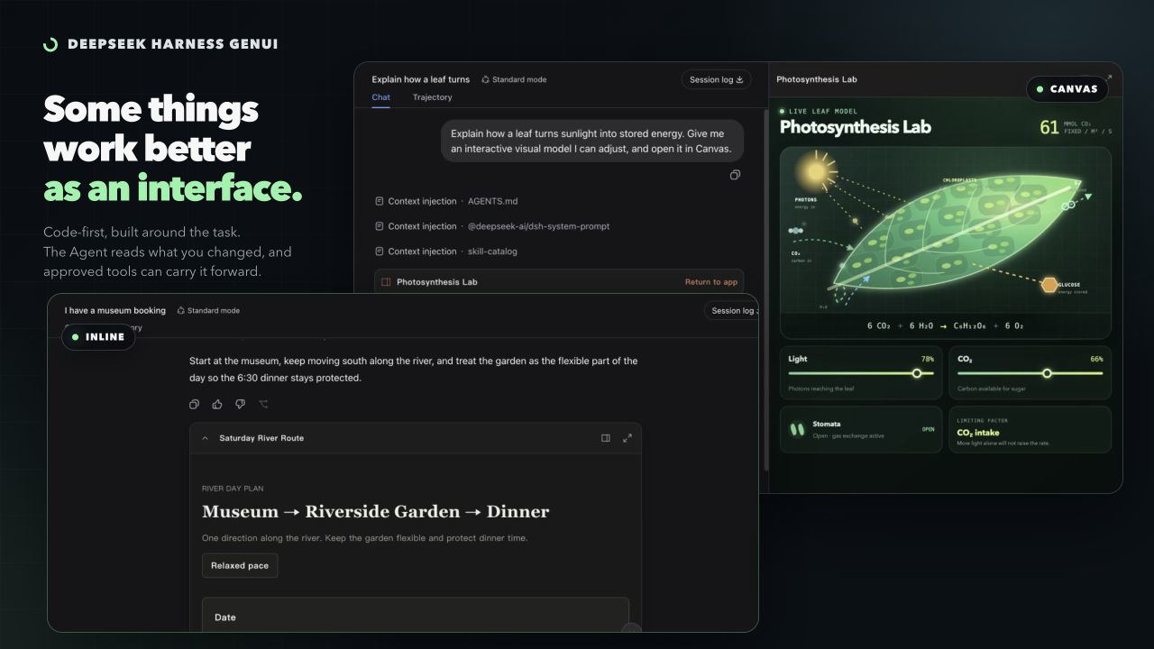
Task: Copy the museum route response
Action: coord(194,404)
